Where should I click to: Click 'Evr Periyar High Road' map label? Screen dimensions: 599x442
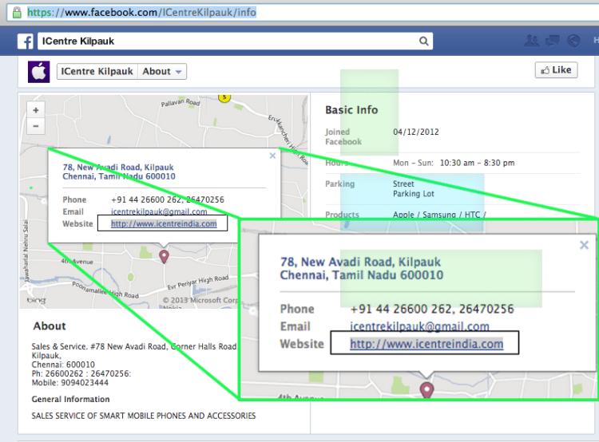point(198,282)
